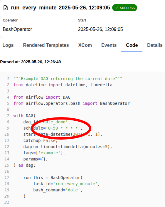
Task: Click the bash_command='date' code line
Action: [58, 190]
